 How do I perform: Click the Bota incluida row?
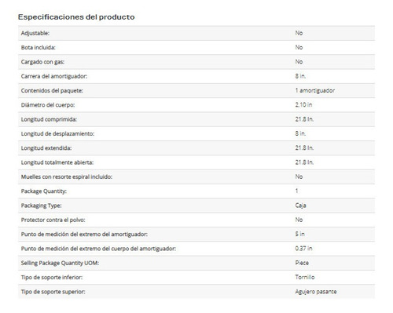point(196,48)
